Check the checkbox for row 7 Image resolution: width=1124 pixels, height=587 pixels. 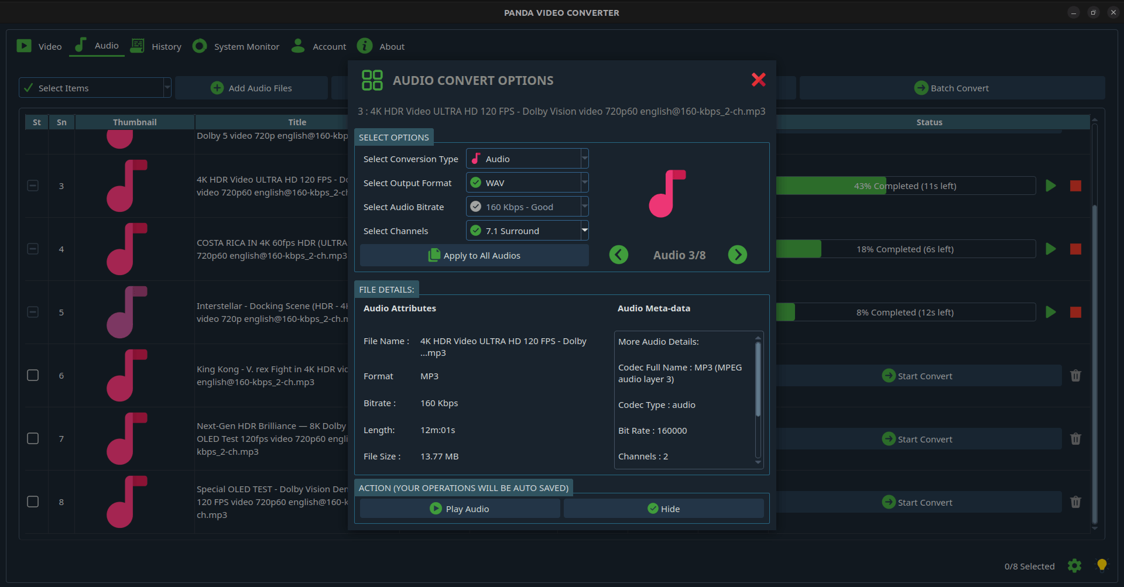click(x=33, y=438)
